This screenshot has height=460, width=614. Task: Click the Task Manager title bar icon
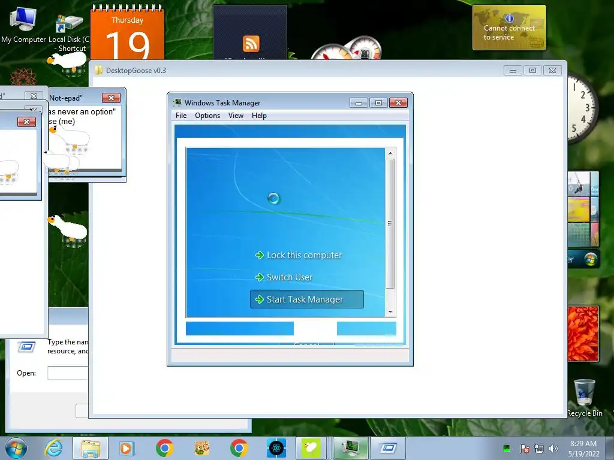click(177, 102)
